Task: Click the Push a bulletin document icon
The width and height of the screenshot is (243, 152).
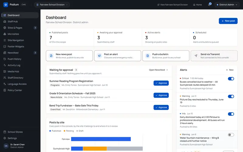Action: (148, 56)
